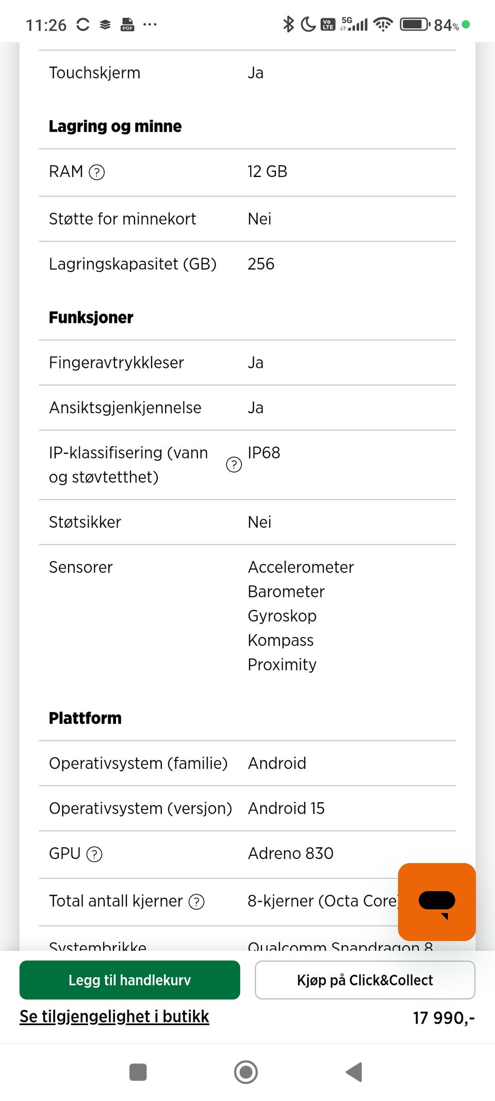The image size is (495, 1101).
Task: Tap the Plattform section heading
Action: pos(85,718)
